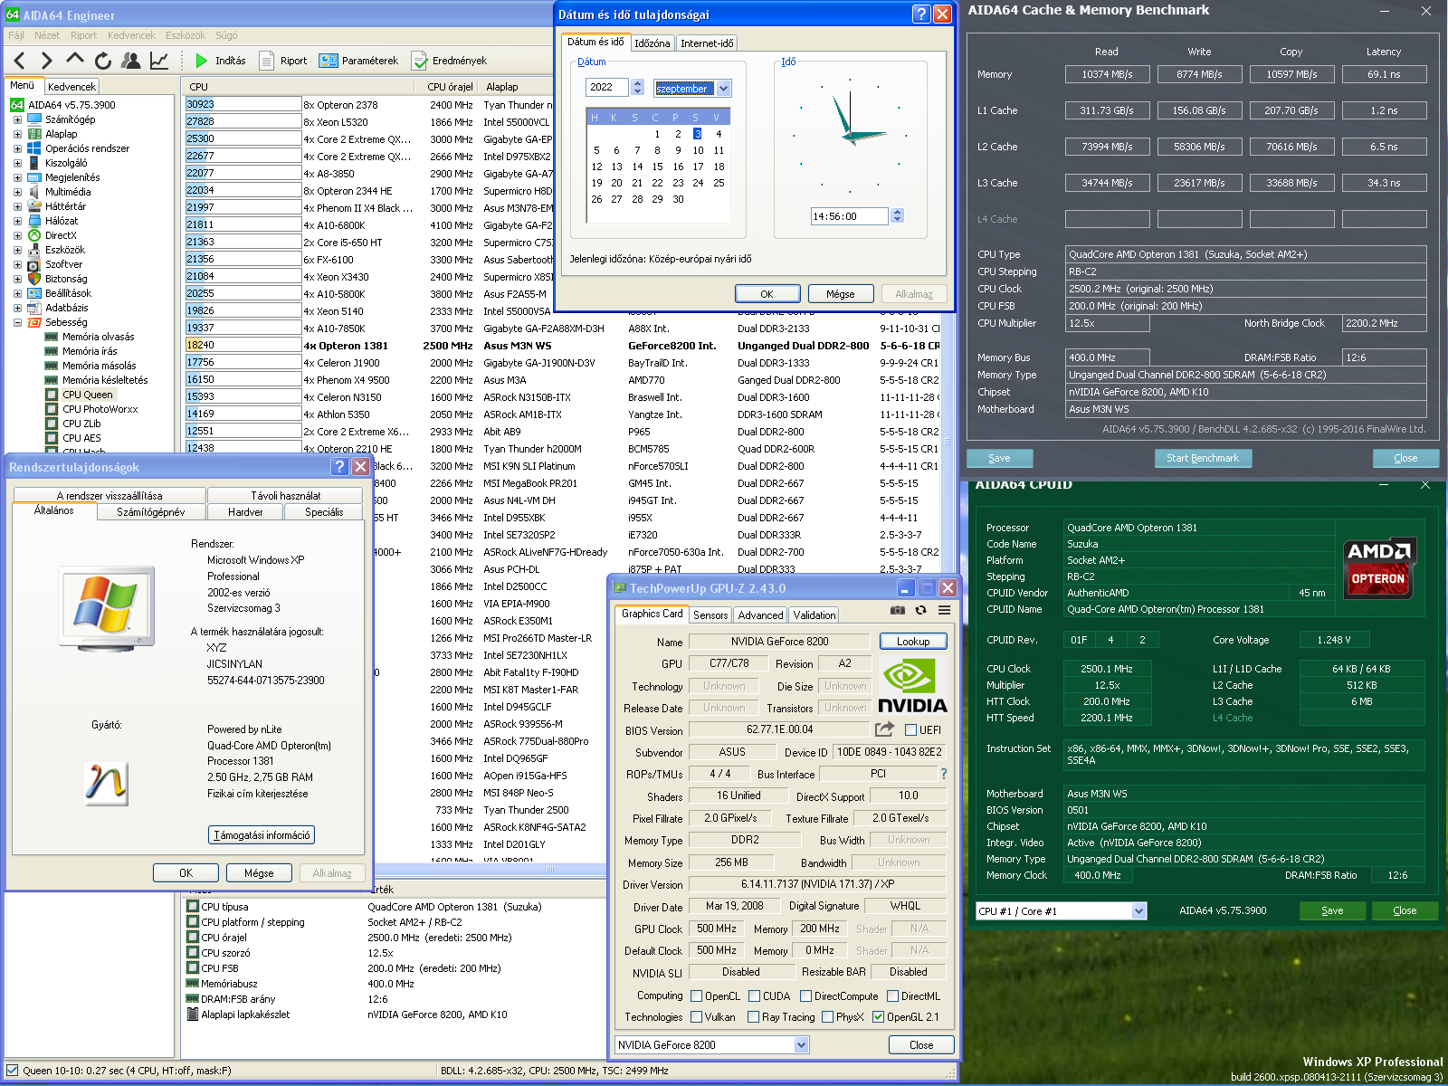The image size is (1448, 1086).
Task: Select the Adatbázis tree item
Action: pyautogui.click(x=66, y=308)
